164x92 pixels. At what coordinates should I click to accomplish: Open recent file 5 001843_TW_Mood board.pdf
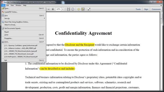24,57
